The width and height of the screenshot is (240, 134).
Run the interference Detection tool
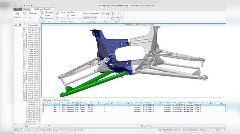point(17,15)
